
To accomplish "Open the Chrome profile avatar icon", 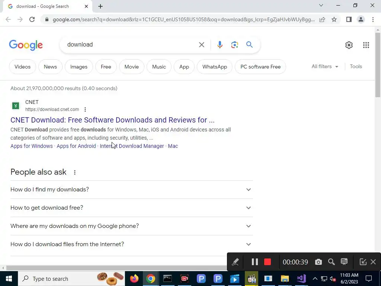I will click(x=361, y=19).
